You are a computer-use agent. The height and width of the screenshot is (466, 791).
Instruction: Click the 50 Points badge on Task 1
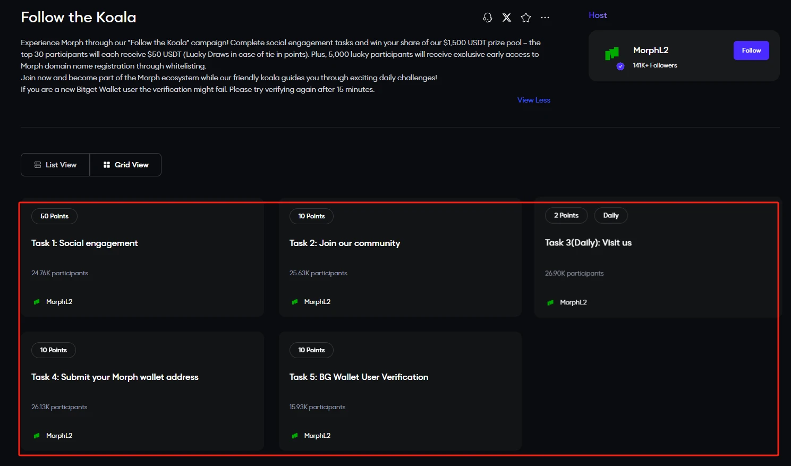coord(54,216)
